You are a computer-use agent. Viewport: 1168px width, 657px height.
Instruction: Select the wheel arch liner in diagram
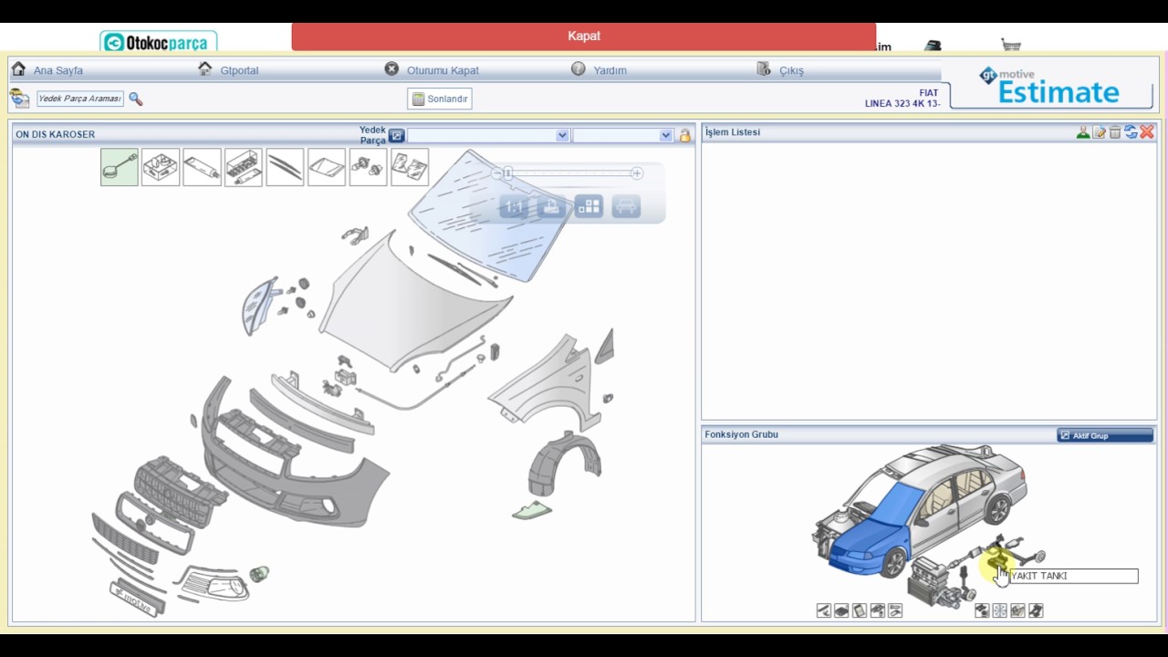[564, 464]
